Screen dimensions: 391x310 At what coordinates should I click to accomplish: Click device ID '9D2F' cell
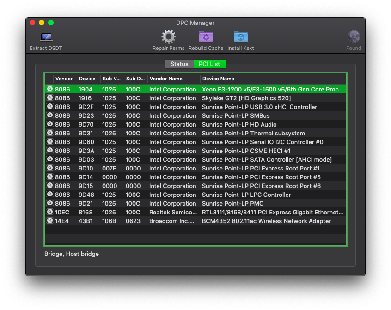(86, 107)
